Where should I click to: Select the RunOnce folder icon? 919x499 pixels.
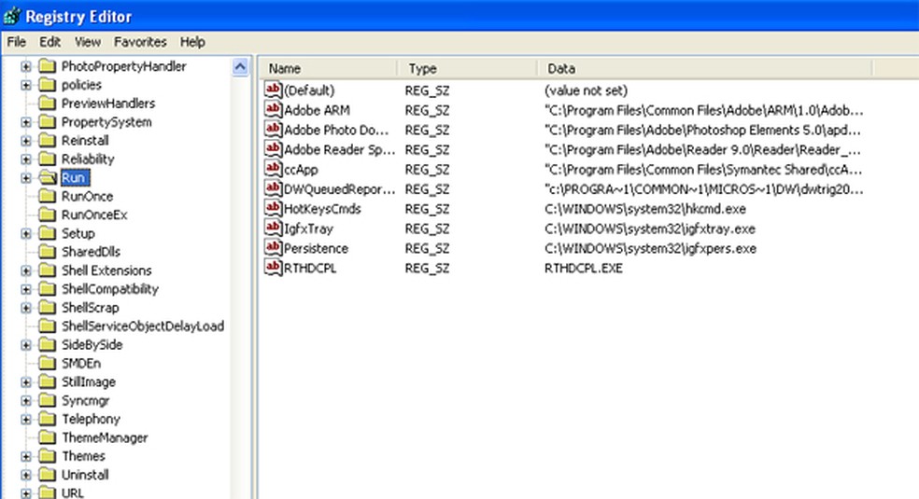(x=47, y=197)
